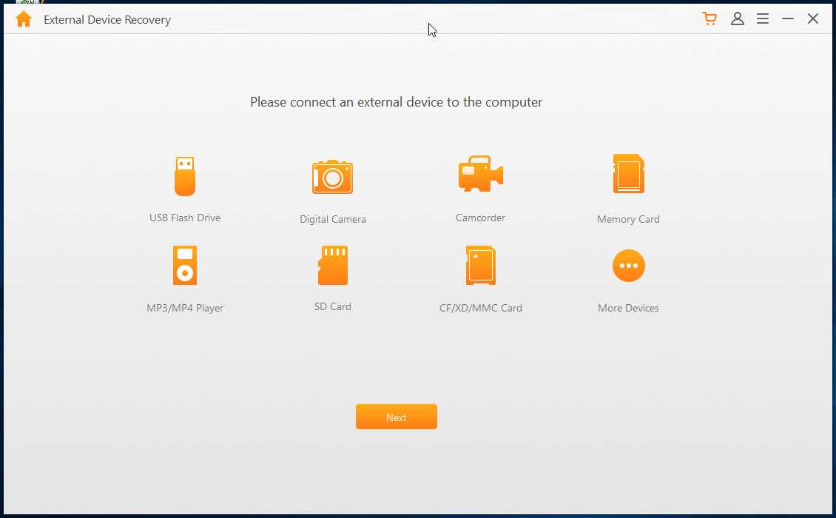Screen dimensions: 836x518
Task: Click the Memory Card text label
Action: [x=628, y=219]
